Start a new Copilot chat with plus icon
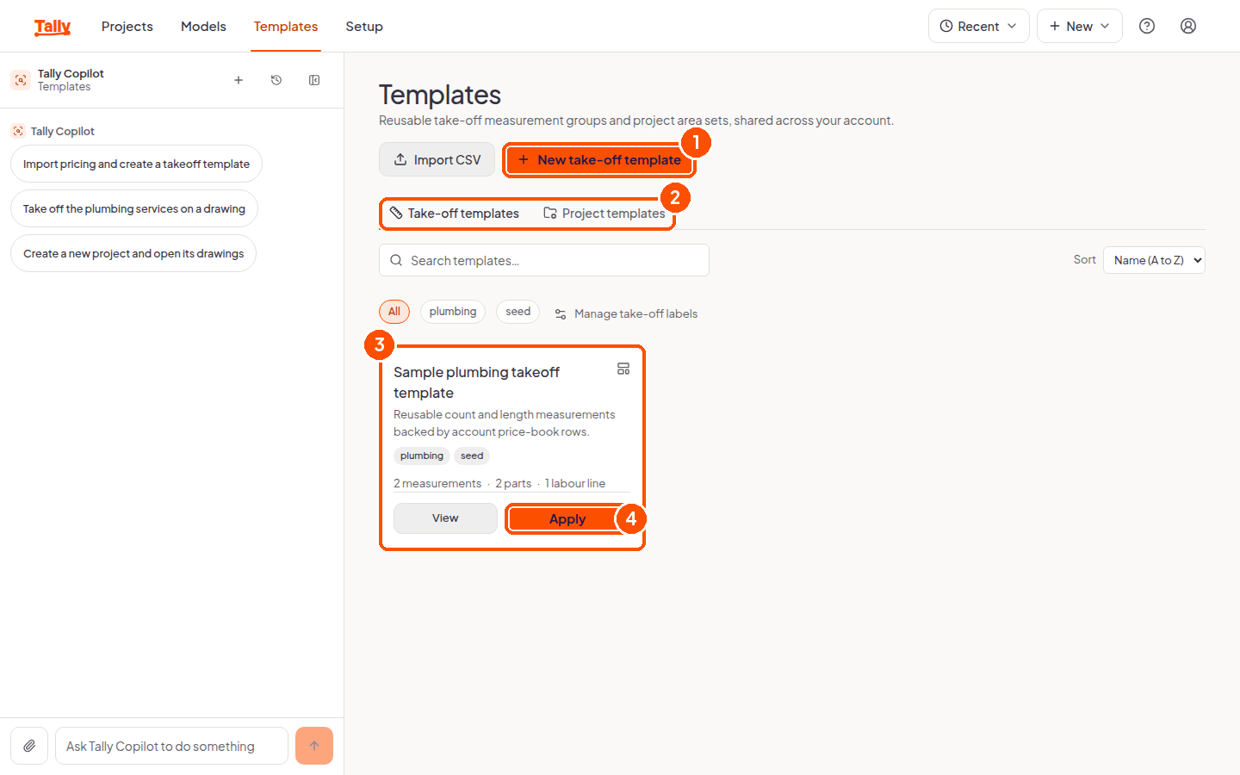1240x775 pixels. (x=239, y=80)
